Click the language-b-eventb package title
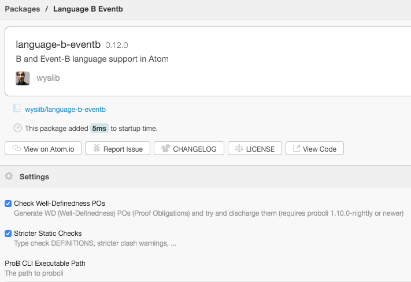This screenshot has width=411, height=282. pos(58,44)
